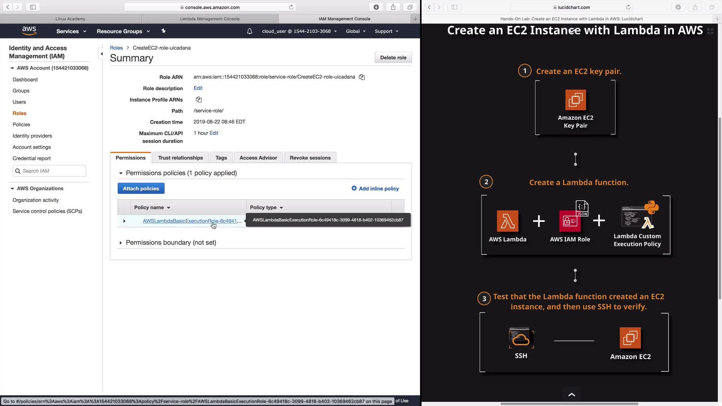Collapse the Permissions policies section
The height and width of the screenshot is (406, 722).
point(121,173)
